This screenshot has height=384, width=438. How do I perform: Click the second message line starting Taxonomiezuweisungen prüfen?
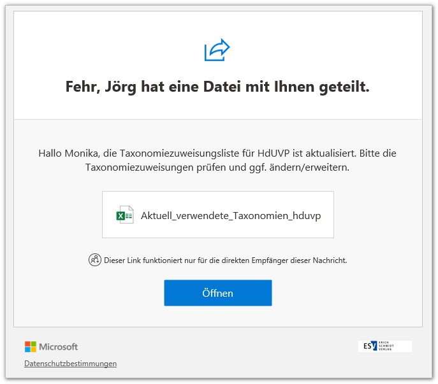[217, 167]
